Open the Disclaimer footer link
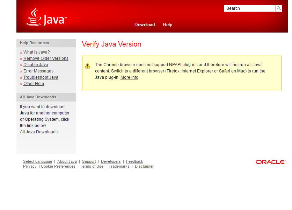Image resolution: width=292 pixels, height=210 pixels. [x=144, y=166]
